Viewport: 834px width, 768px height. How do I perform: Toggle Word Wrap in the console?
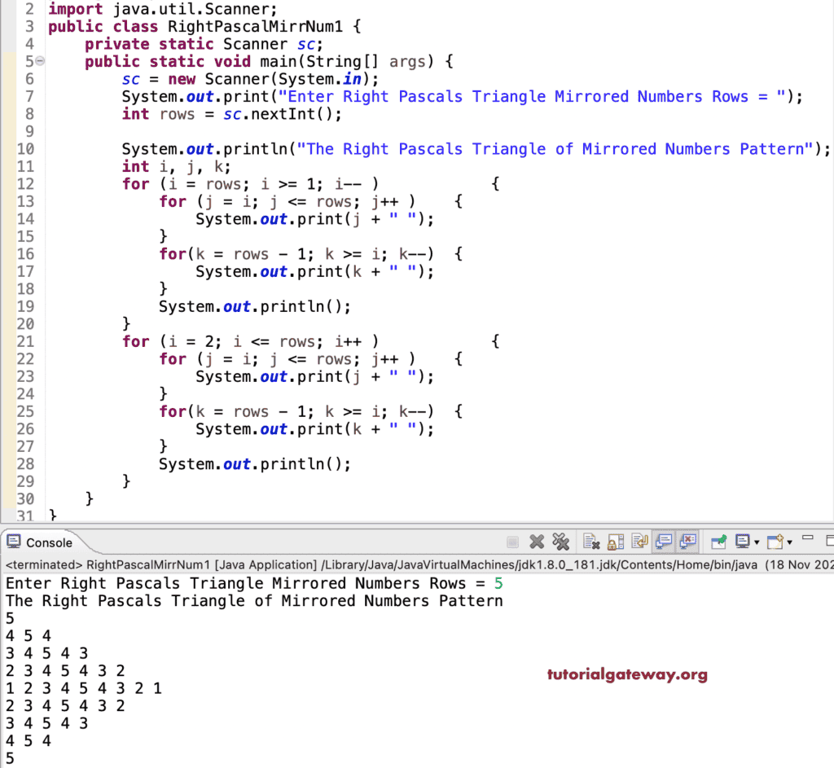640,542
